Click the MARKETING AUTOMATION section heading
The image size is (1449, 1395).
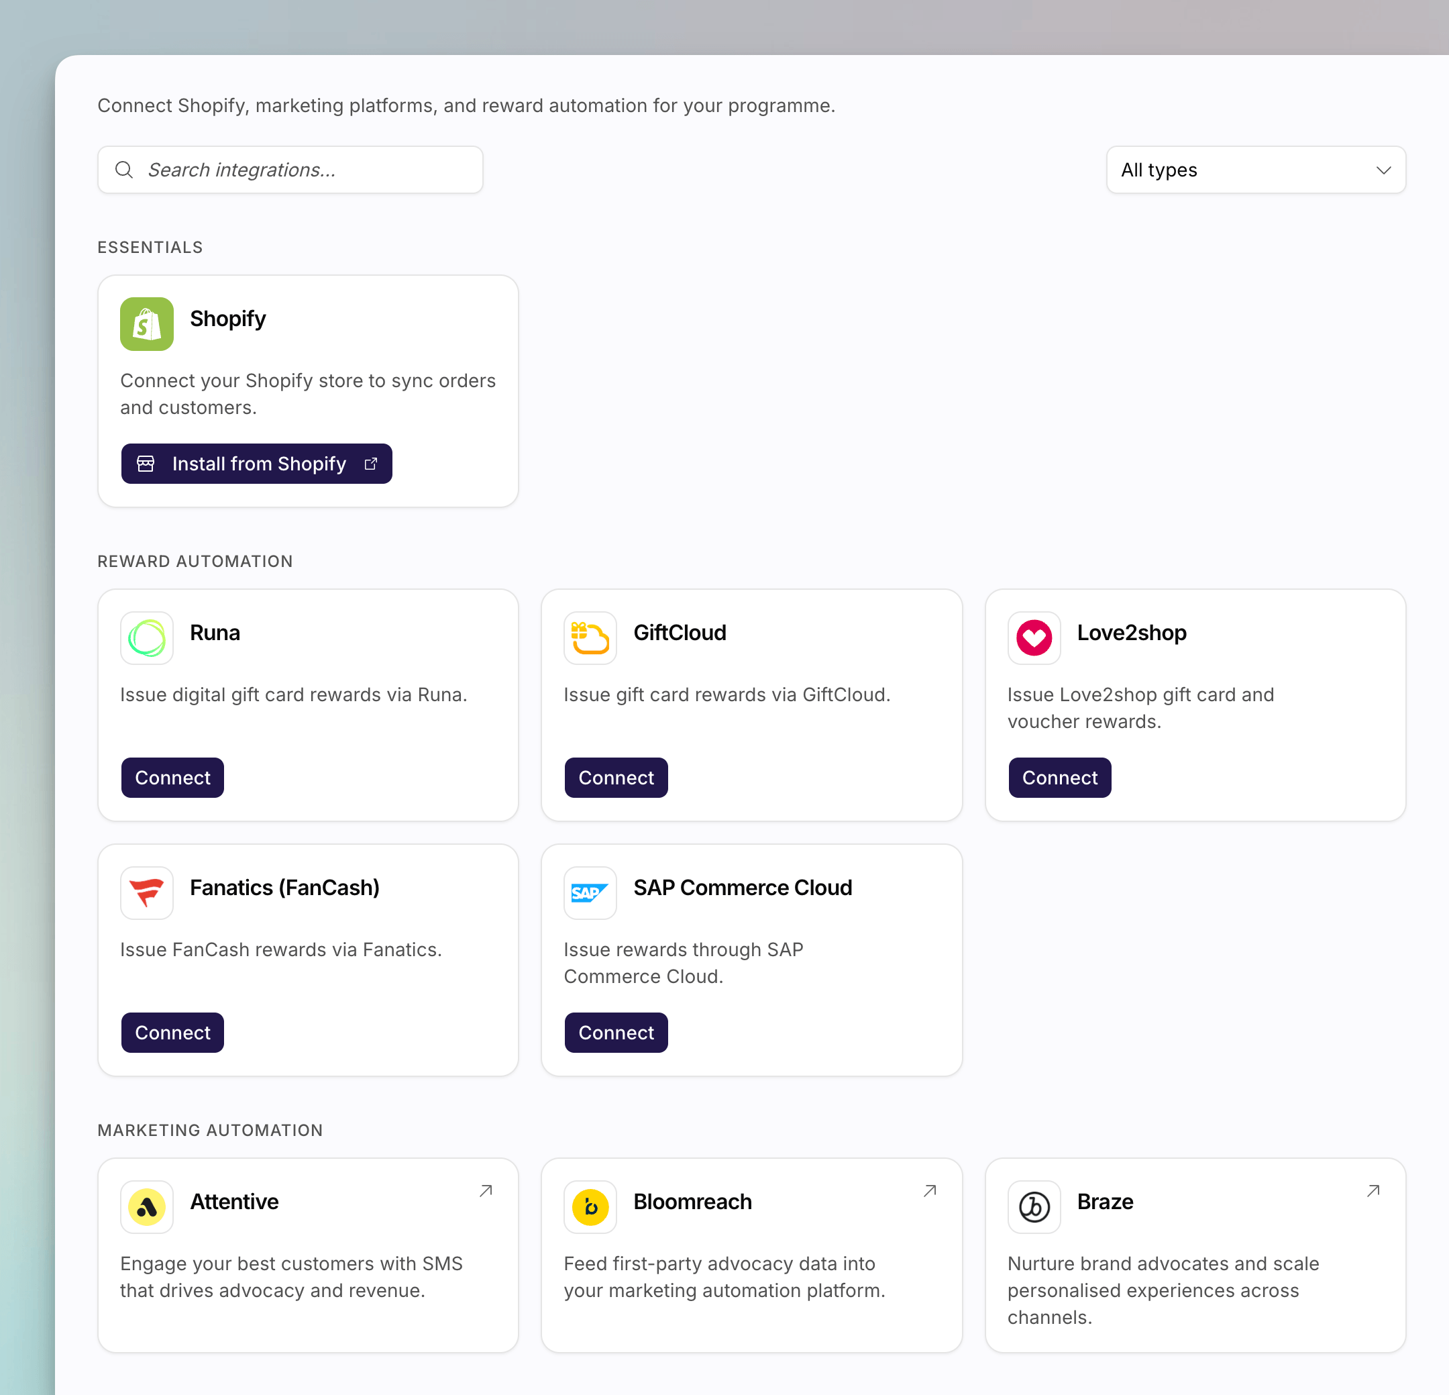tap(210, 1131)
